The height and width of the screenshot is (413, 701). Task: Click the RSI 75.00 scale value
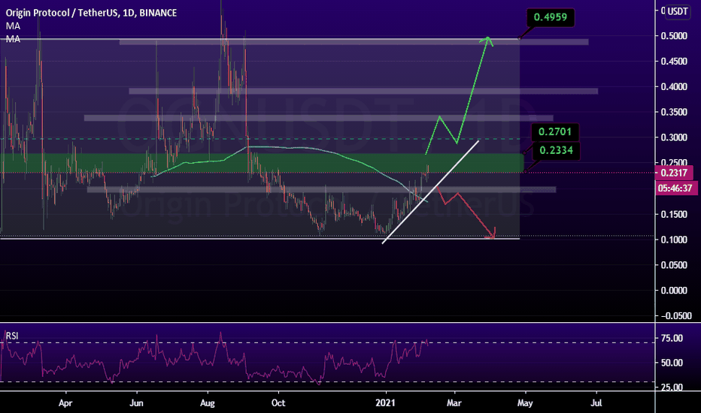click(672, 339)
